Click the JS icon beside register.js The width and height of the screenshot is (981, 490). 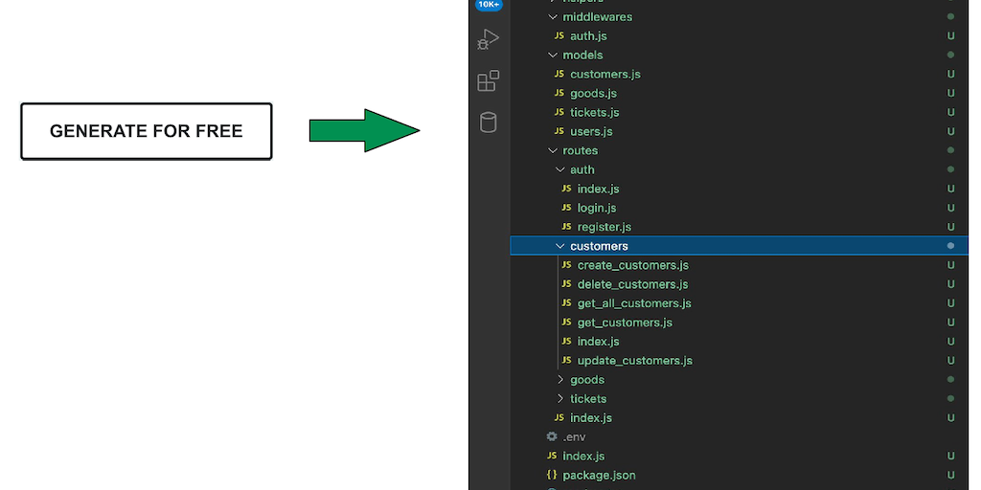point(566,227)
